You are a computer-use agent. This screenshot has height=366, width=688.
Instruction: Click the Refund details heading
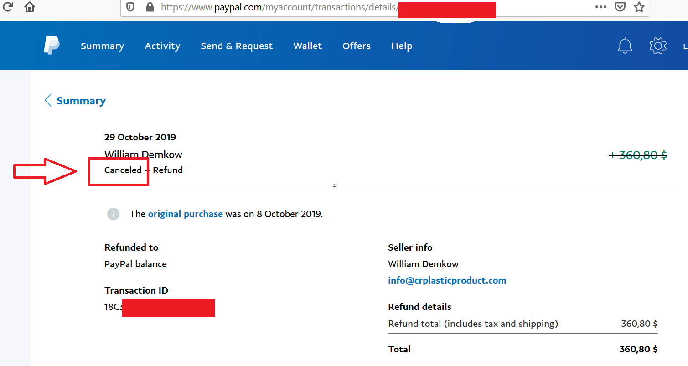pyautogui.click(x=420, y=307)
